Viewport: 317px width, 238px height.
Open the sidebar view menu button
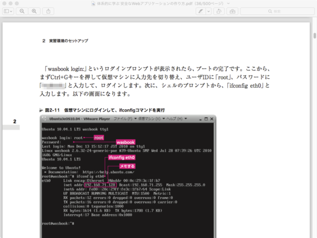coord(8,11)
